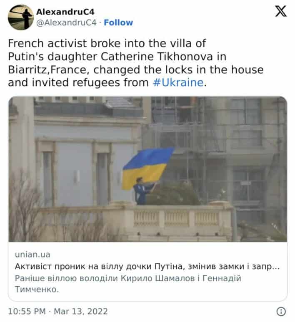
Task: Open the unian.ua source domain
Action: (32, 255)
